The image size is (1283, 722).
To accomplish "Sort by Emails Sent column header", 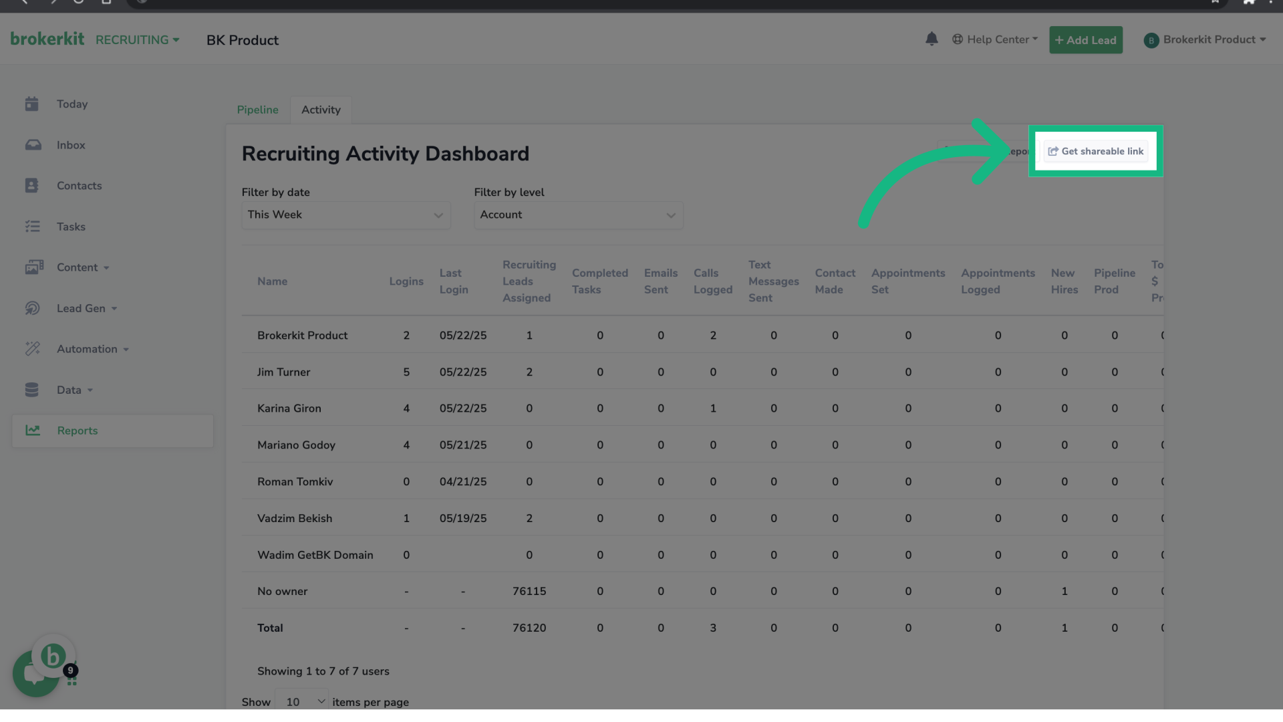I will (x=660, y=281).
